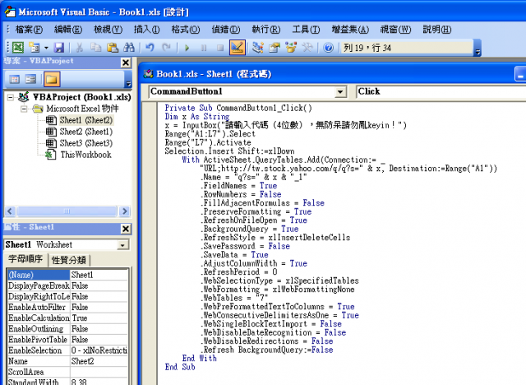Click the Cut scissors icon
The width and height of the screenshot is (526, 385).
(79, 48)
